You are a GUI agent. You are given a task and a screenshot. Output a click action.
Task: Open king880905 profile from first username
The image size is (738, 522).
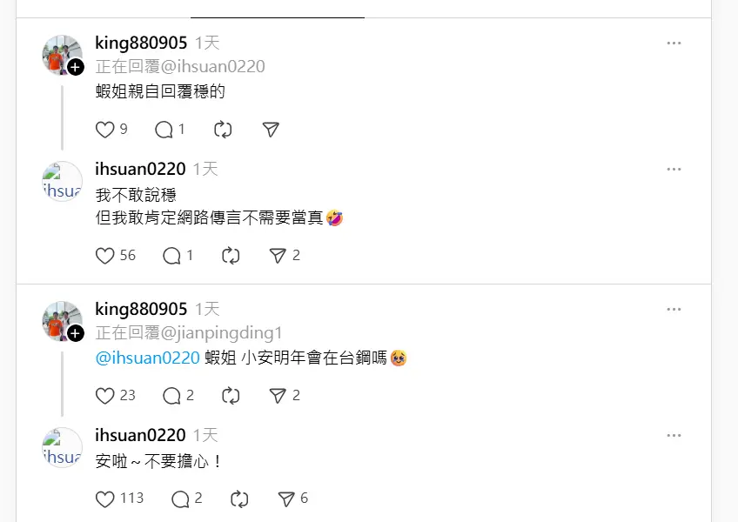click(x=141, y=43)
